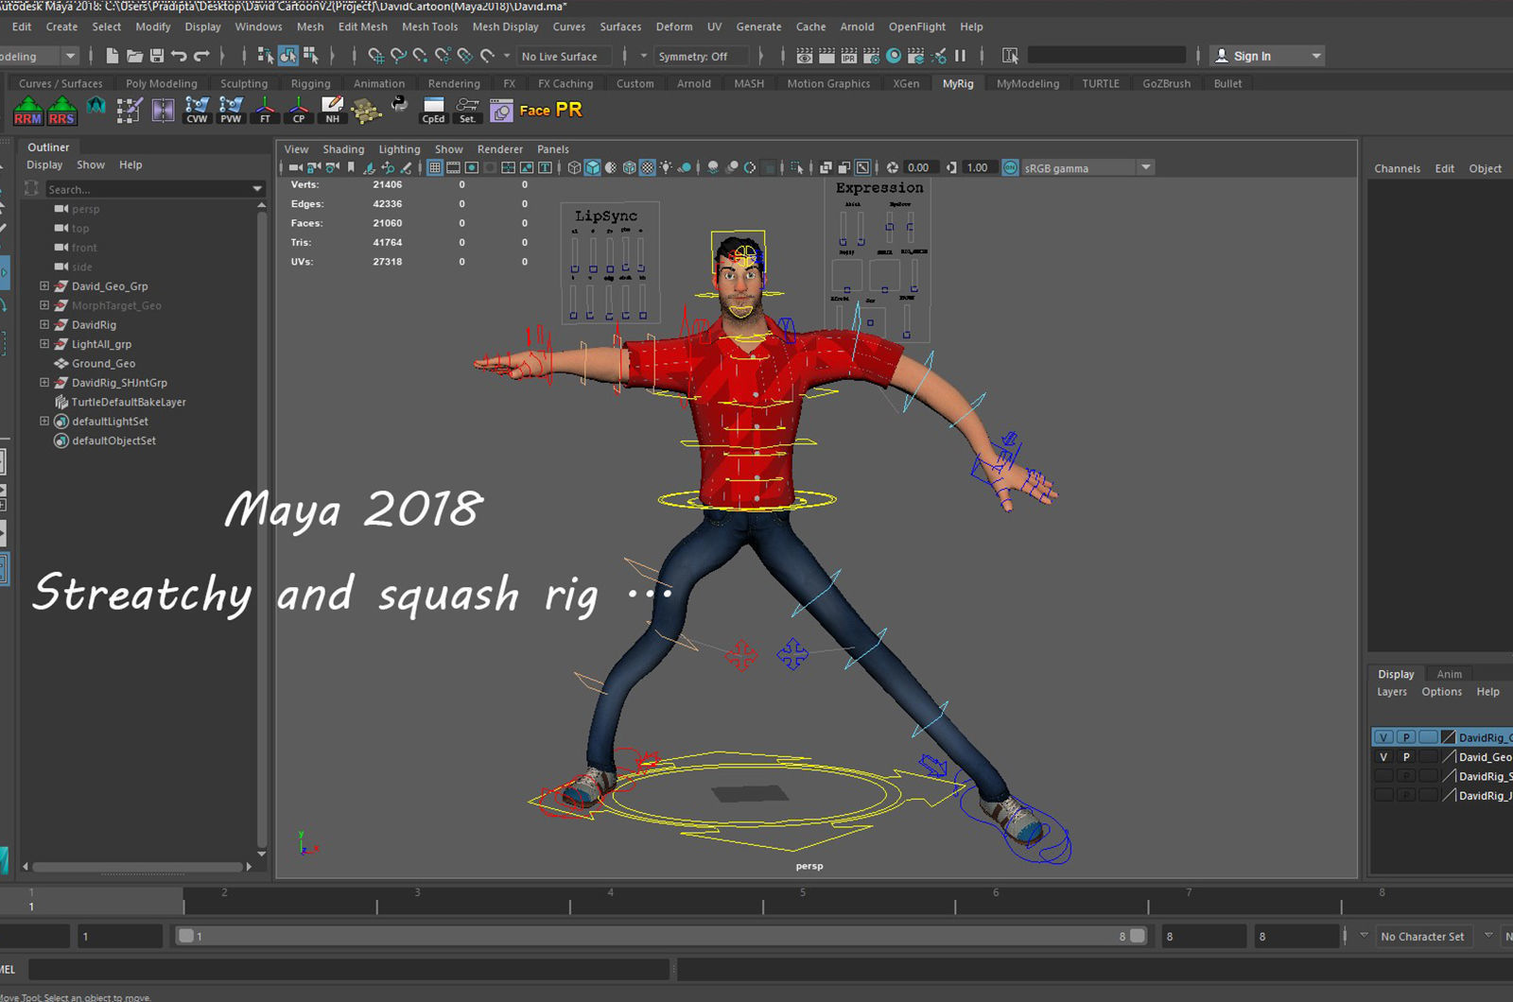The width and height of the screenshot is (1513, 1002).
Task: Click the RRM shelf icon
Action: [x=28, y=110]
